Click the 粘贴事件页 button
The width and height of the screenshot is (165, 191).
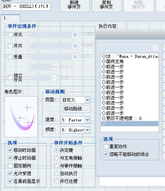coord(139,6)
